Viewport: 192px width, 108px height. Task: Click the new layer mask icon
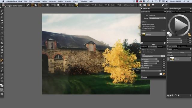pos(175,95)
